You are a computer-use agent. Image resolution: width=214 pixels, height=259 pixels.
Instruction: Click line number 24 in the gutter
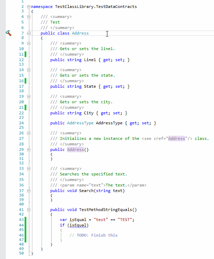pyautogui.click(x=21, y=123)
